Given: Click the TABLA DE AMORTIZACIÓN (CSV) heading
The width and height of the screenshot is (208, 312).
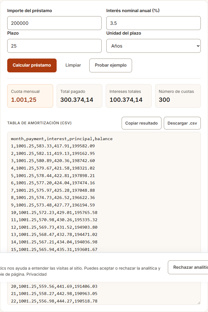Looking at the screenshot, I should pos(40,123).
